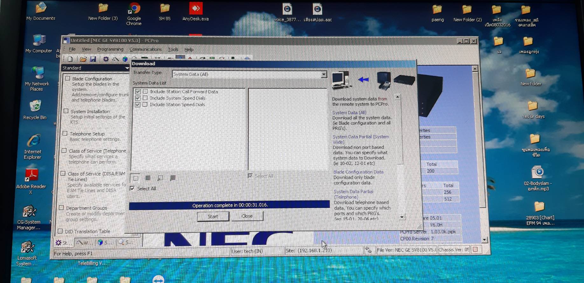Click fourth icon below System Data List
Viewport: 584px width, 283px height.
point(172,178)
